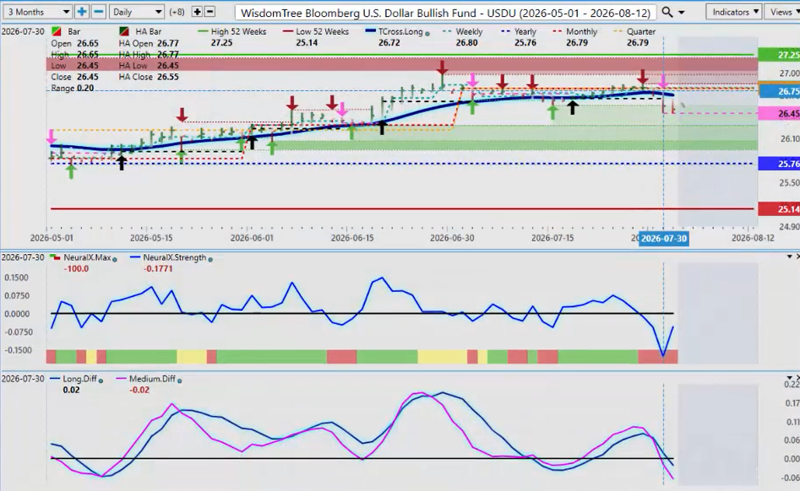Screen dimensions: 800x491
Task: Open the NeuralX panel options dropdown arrow
Action: [x=789, y=256]
